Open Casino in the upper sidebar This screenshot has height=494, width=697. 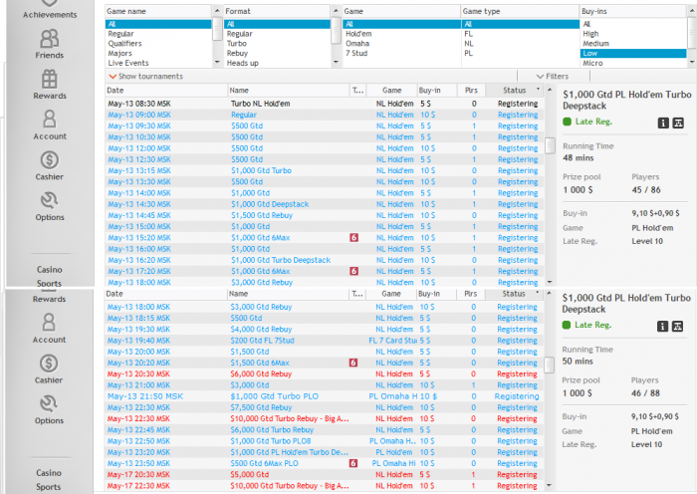[50, 270]
